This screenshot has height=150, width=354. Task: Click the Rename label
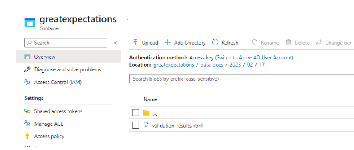pos(270,43)
